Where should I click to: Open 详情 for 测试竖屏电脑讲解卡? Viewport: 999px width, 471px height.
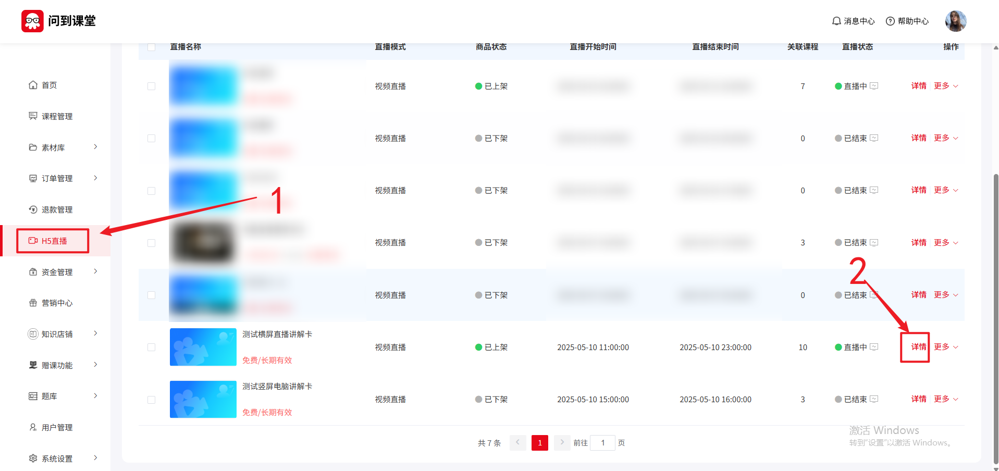[x=918, y=399]
